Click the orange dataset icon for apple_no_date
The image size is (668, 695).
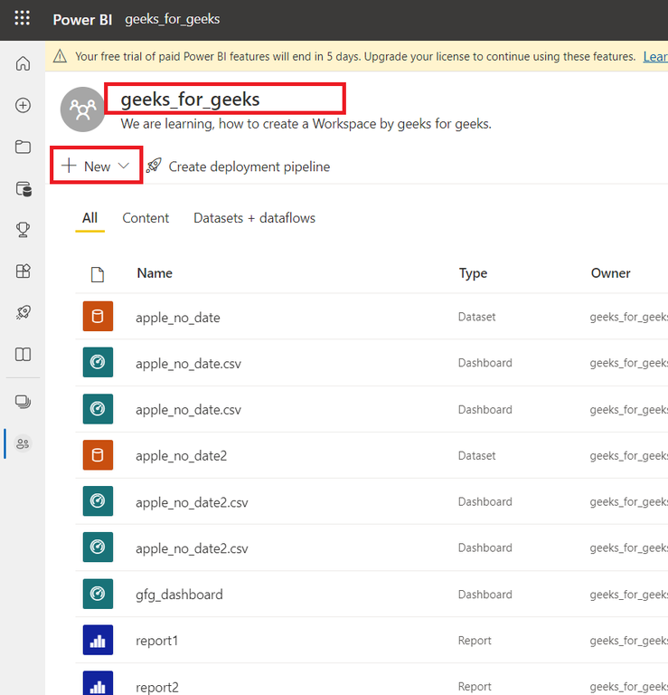coord(98,317)
